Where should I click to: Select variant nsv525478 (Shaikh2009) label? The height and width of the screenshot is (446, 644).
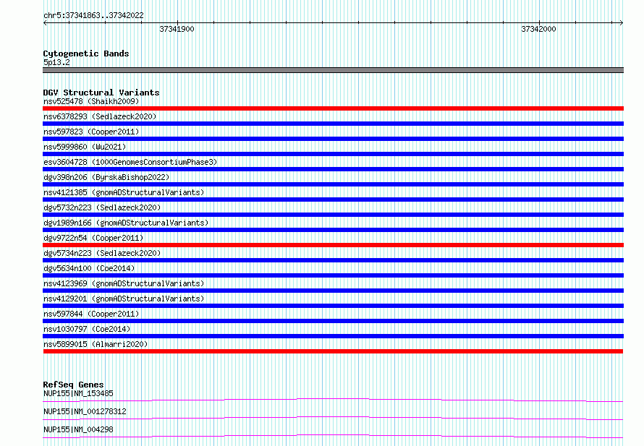pyautogui.click(x=91, y=101)
